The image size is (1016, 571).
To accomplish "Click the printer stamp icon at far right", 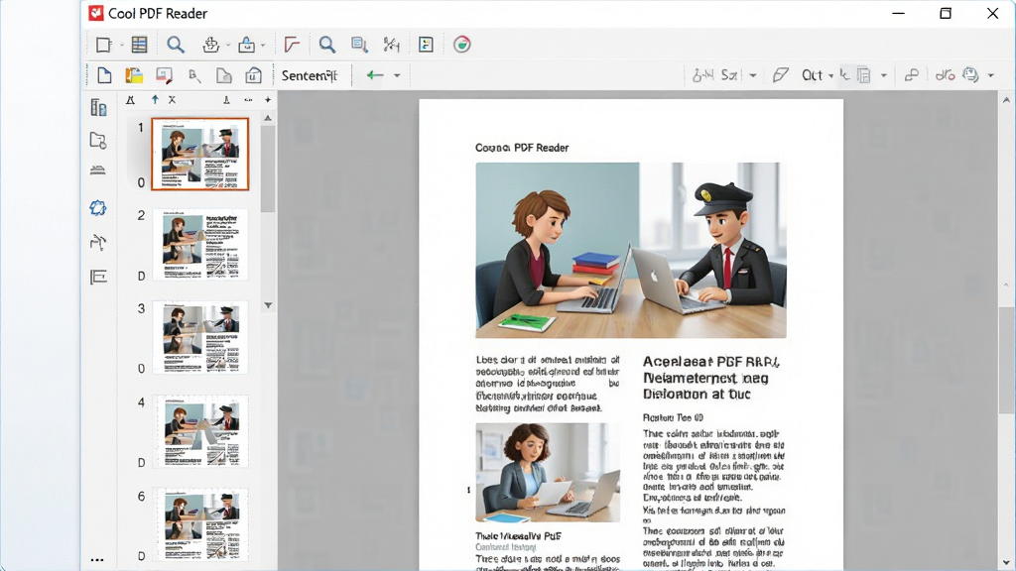I will (x=970, y=74).
